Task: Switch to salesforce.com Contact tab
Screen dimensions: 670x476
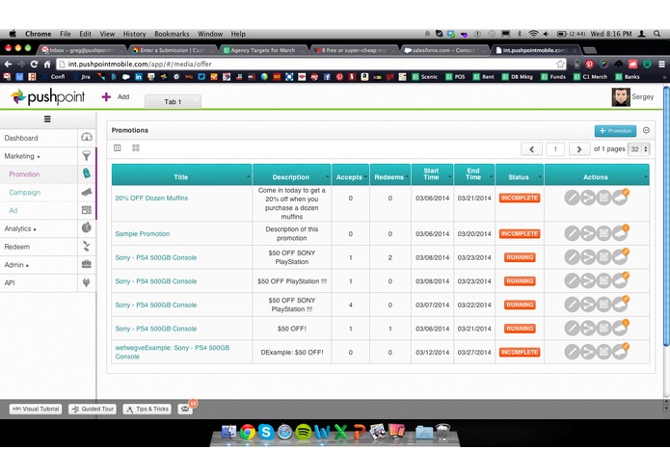Action: pyautogui.click(x=443, y=50)
